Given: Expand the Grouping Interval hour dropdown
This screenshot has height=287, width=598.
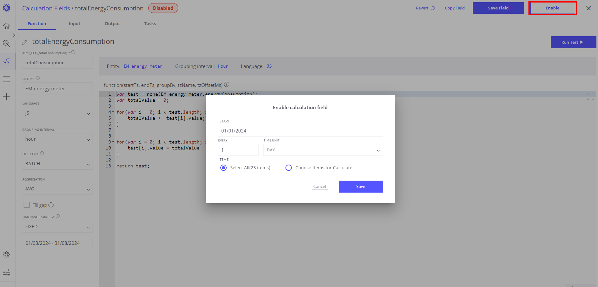Looking at the screenshot, I should coord(57,139).
